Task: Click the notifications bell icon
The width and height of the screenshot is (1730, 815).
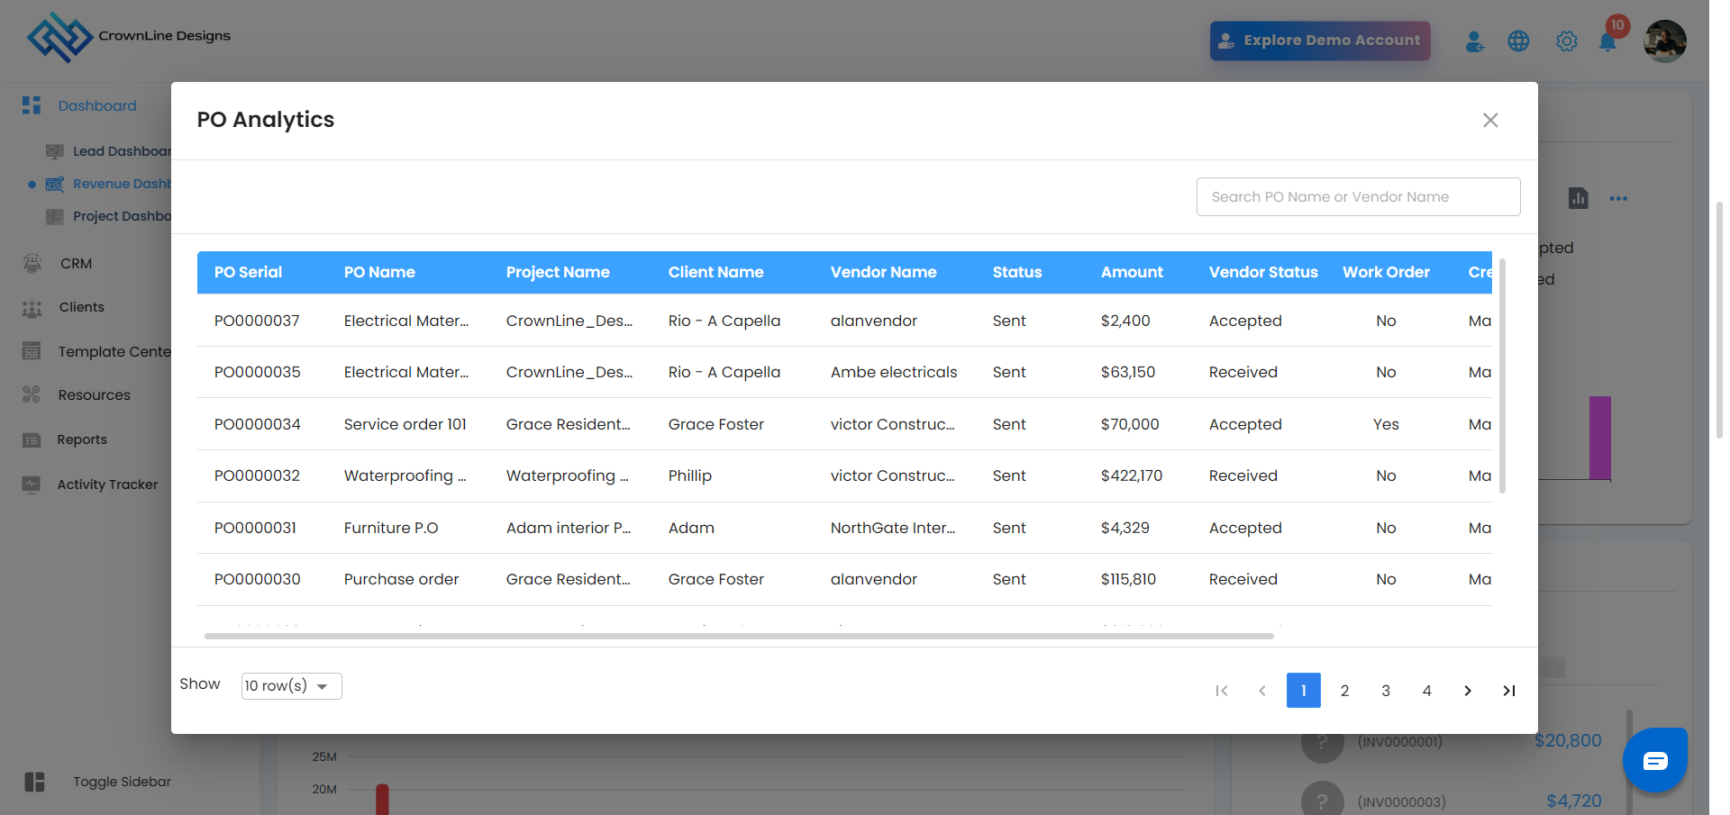Action: (x=1607, y=41)
